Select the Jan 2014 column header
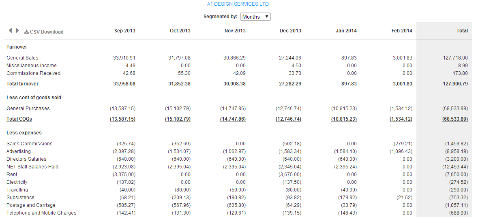The height and width of the screenshot is (217, 478). tap(346, 31)
